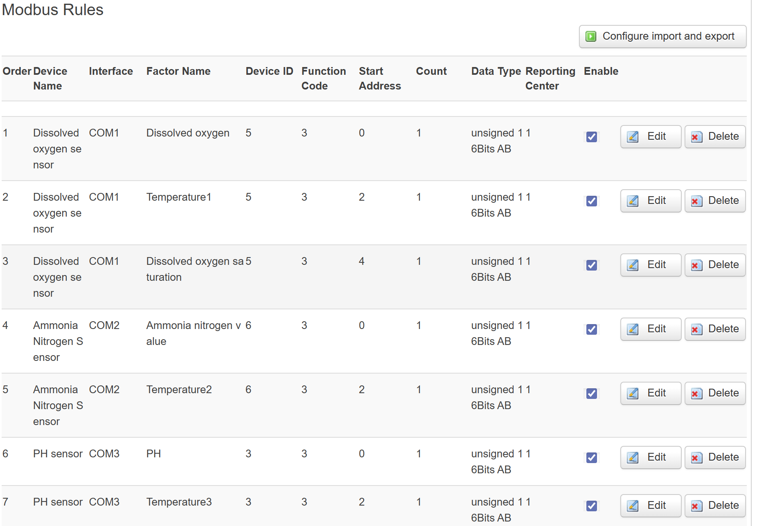Toggle the Enable checkbox for Temperature3
This screenshot has height=526, width=757.
point(591,506)
